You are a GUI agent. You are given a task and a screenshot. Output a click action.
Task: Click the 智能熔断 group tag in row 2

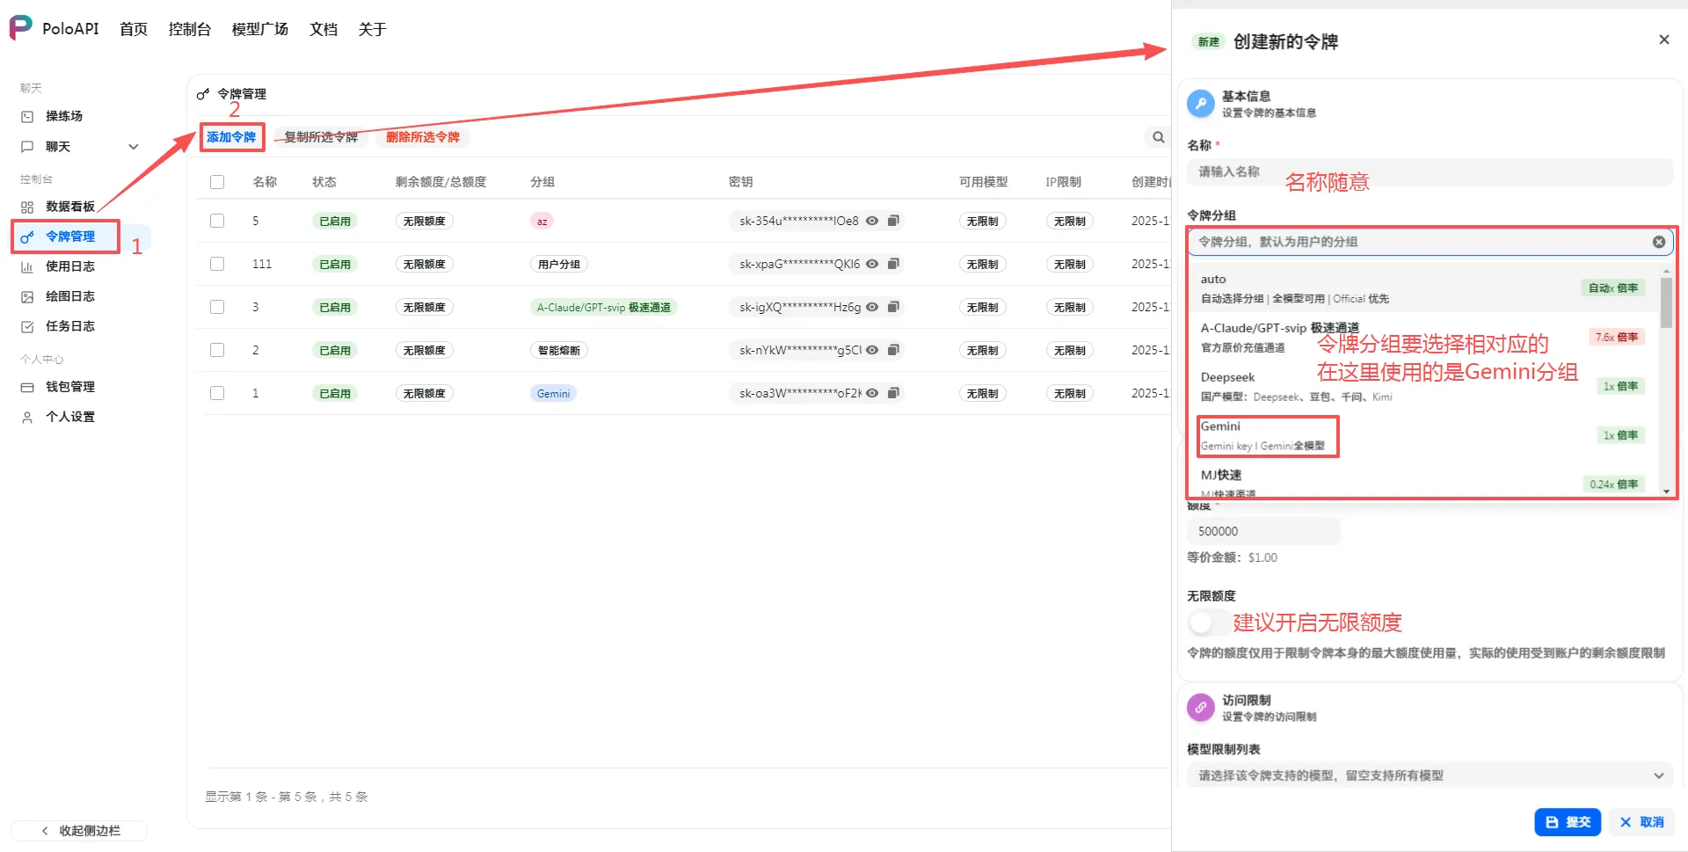(x=559, y=350)
